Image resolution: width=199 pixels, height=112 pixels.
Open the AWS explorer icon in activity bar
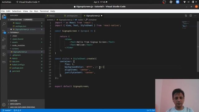[x=4, y=62]
